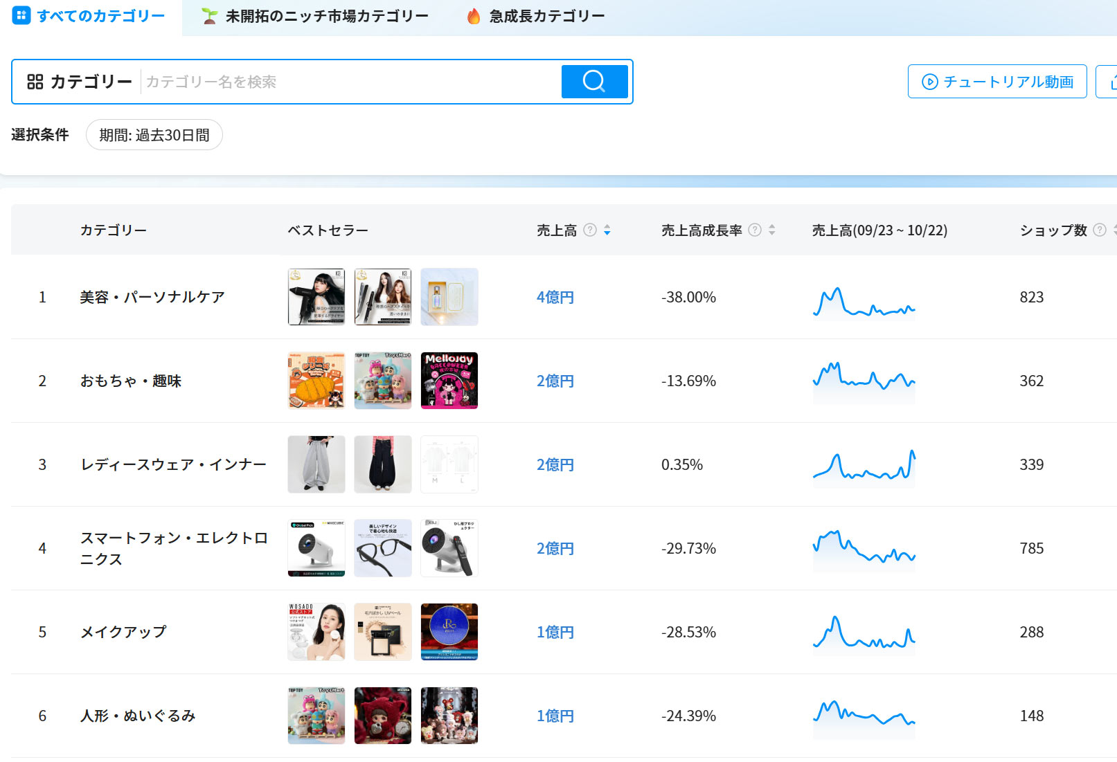
Task: Open the MelloJoy Halloween product thumbnail
Action: click(x=449, y=381)
